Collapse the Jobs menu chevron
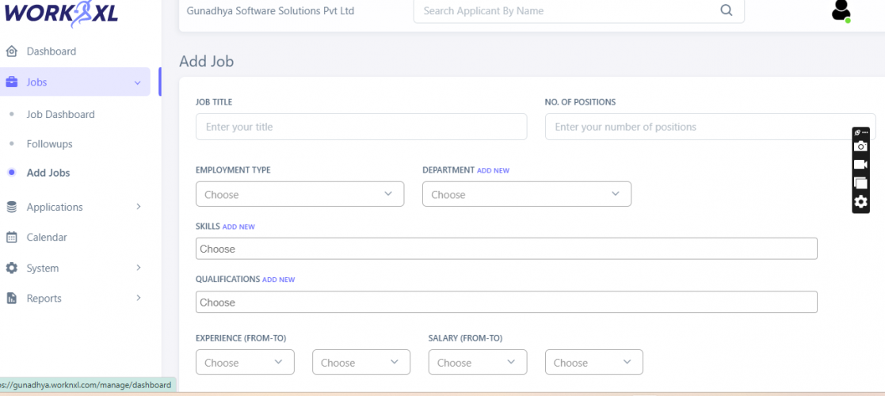The width and height of the screenshot is (885, 396). pyautogui.click(x=137, y=83)
